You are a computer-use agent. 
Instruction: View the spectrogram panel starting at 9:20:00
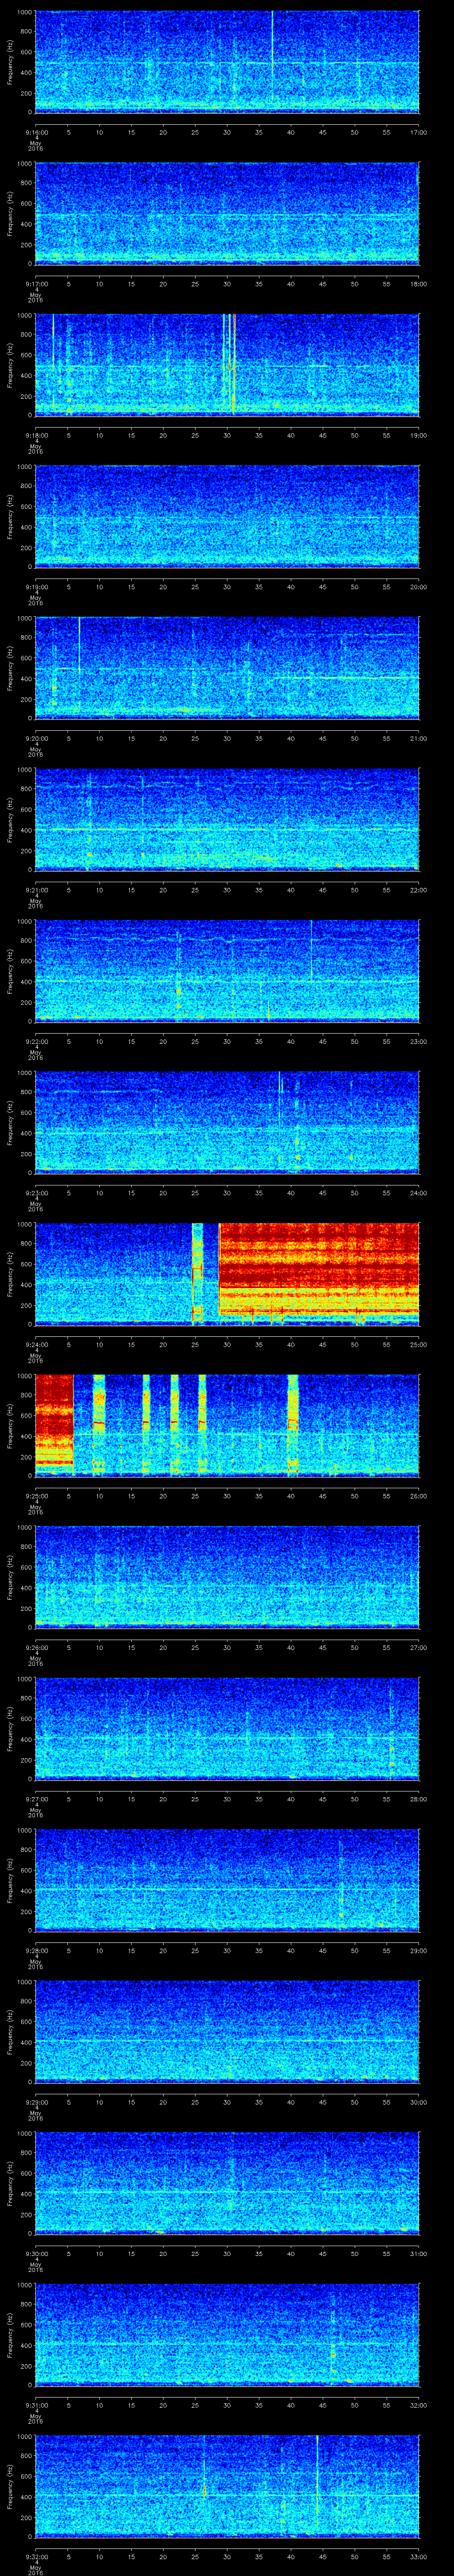(x=227, y=668)
